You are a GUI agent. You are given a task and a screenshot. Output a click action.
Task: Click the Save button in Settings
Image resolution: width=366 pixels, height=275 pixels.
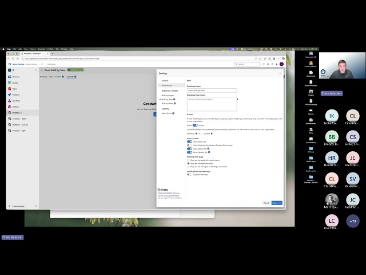275,203
